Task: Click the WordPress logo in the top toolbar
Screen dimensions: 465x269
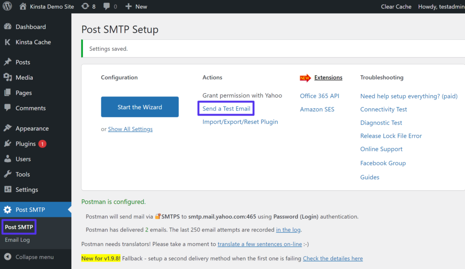Action: pos(7,6)
